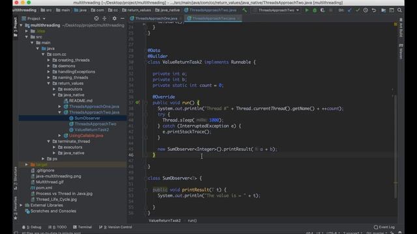The image size is (417, 234).
Task: Open Project Structure icon in toolbar
Action: [x=383, y=10]
